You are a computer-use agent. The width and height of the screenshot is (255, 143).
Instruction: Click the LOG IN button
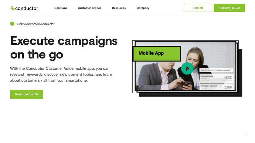pyautogui.click(x=198, y=8)
